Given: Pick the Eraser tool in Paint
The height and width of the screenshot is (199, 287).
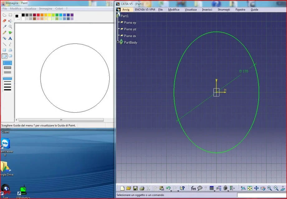Looking at the screenshot, I should (x=4, y=21).
